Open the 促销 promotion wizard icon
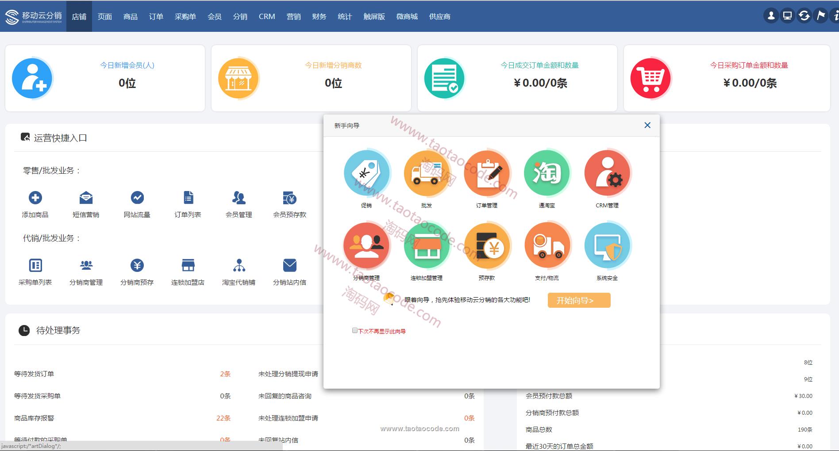 tap(366, 173)
